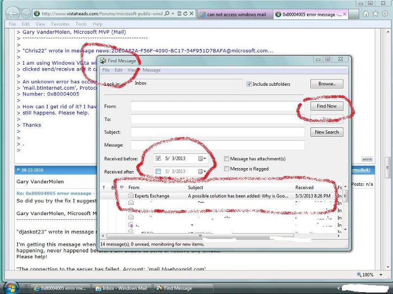
Task: Click the search magnifier in address bar
Action: pos(167,14)
